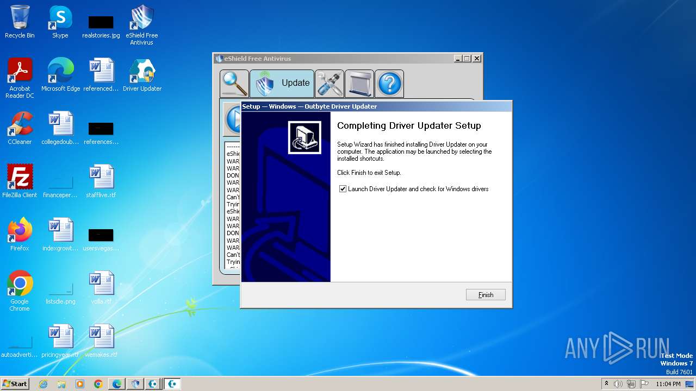Open File Explorer from taskbar
This screenshot has height=391, width=696.
click(x=61, y=384)
